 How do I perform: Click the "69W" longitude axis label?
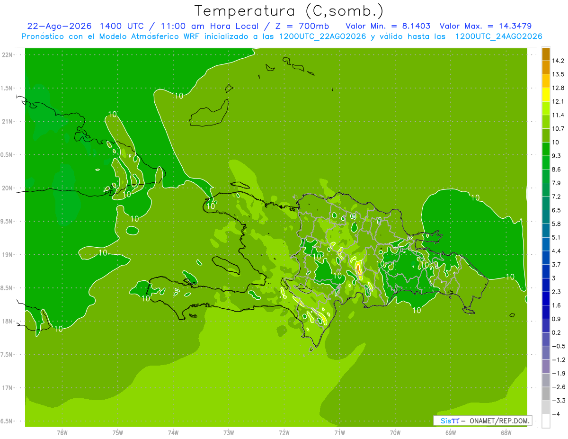pos(451,432)
